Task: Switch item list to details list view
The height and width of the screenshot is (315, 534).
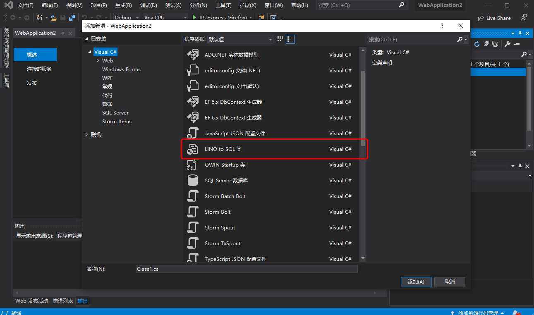Action: (290, 39)
